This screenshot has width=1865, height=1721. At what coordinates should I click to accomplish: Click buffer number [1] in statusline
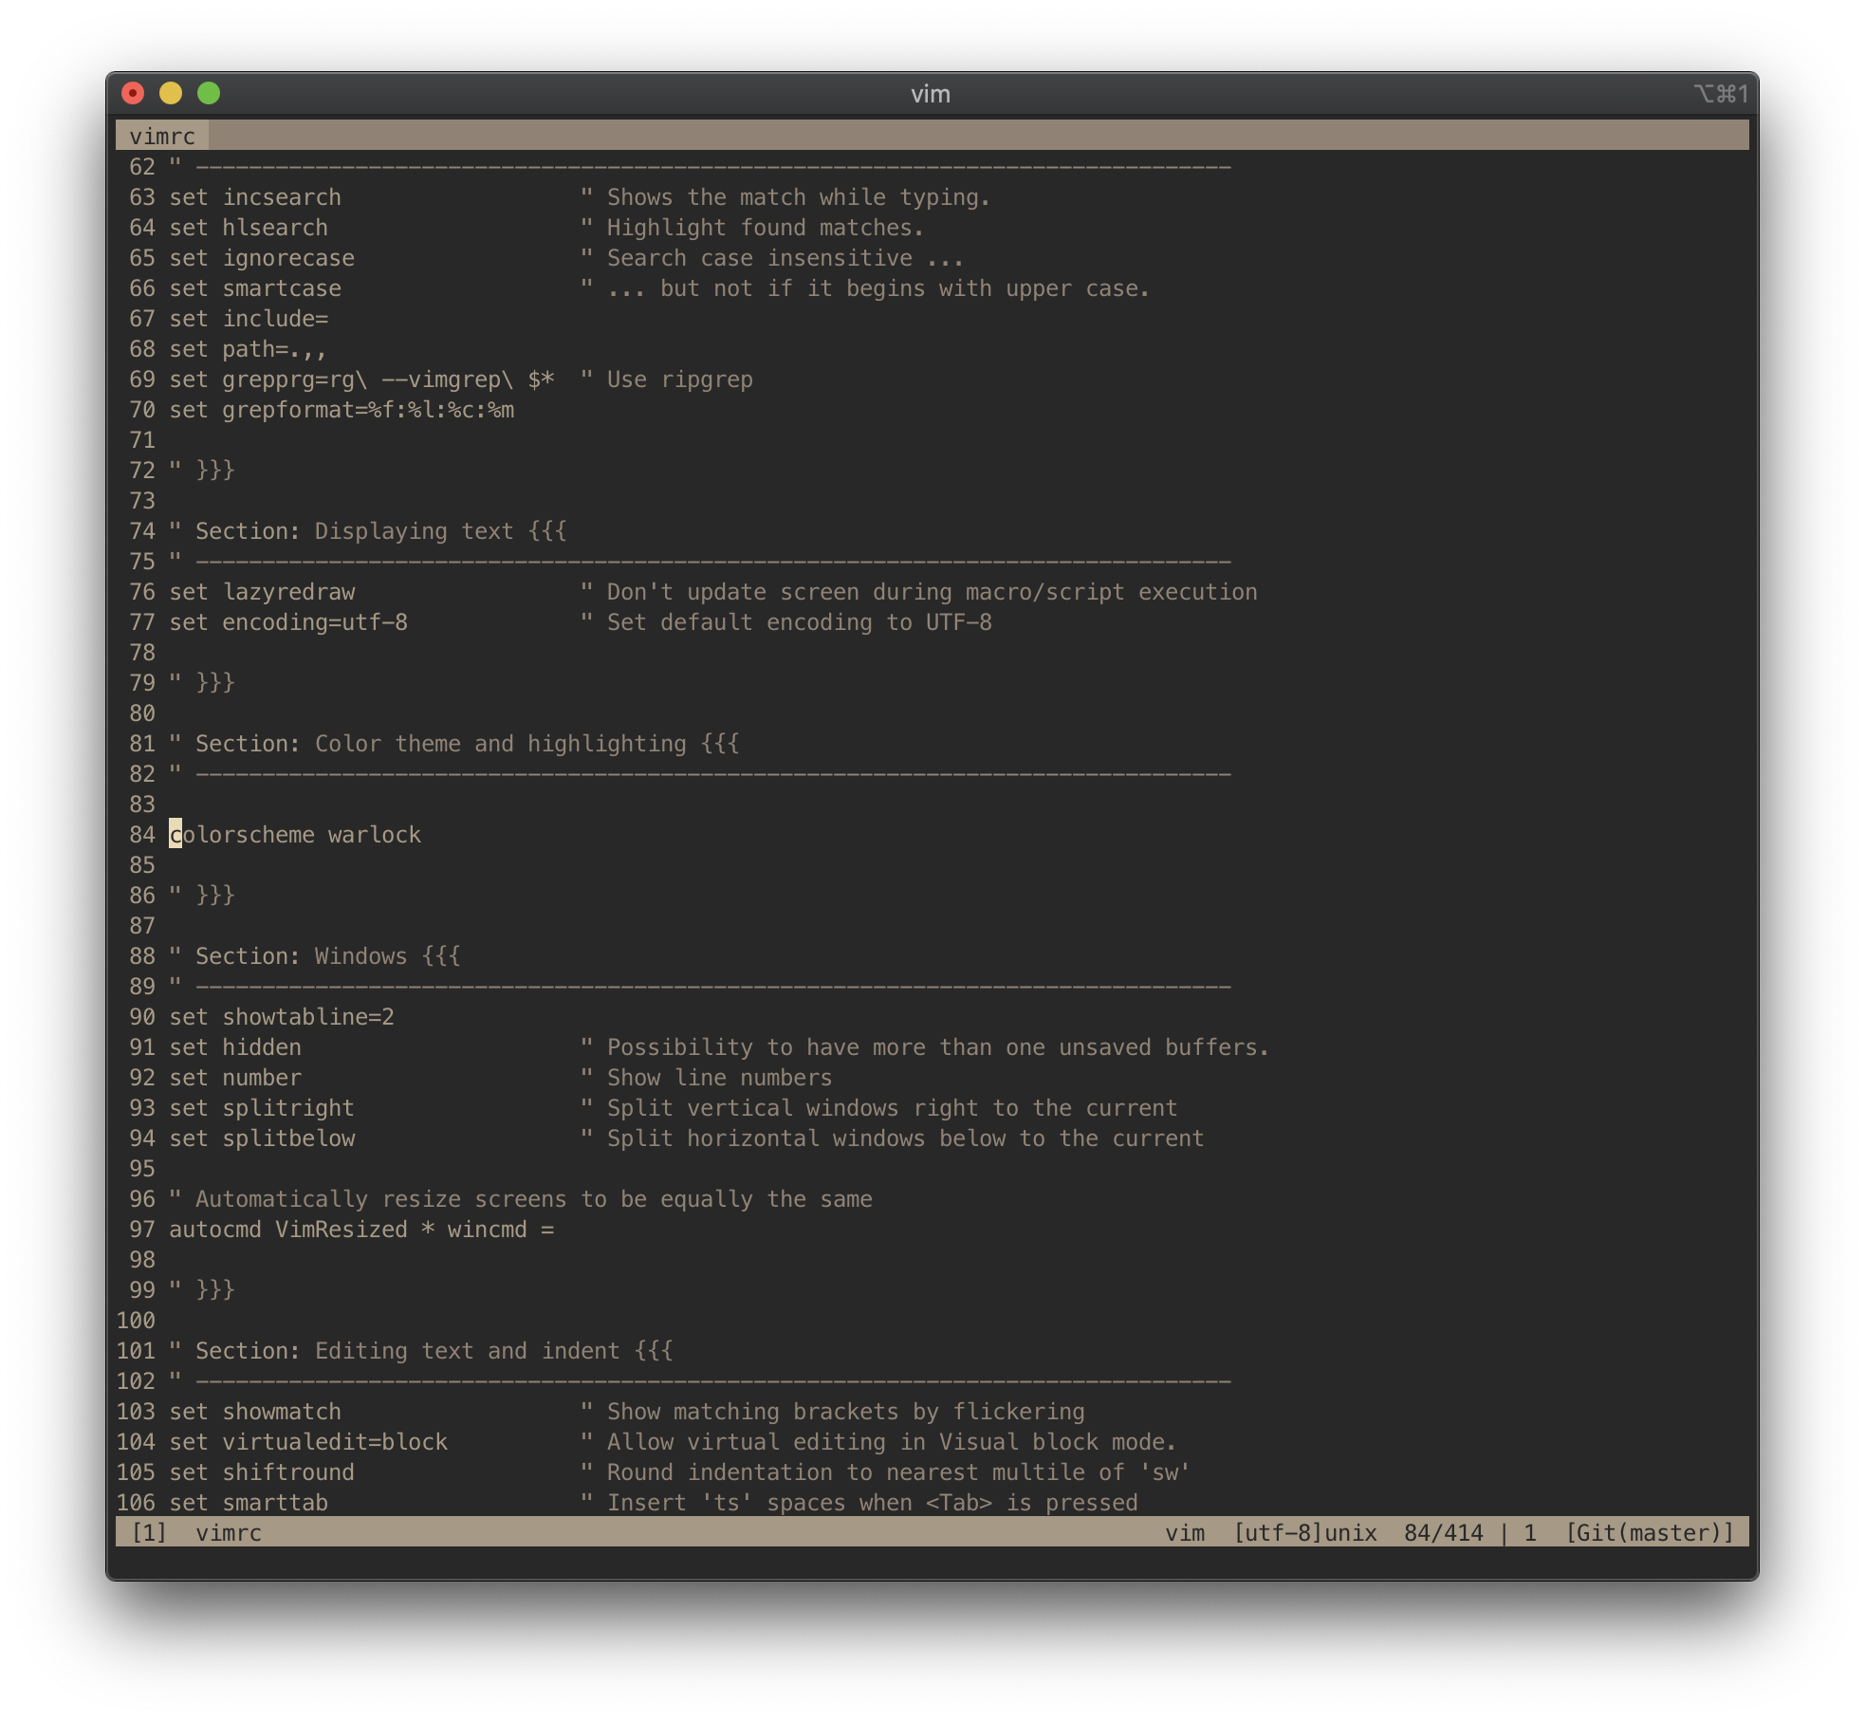click(149, 1533)
